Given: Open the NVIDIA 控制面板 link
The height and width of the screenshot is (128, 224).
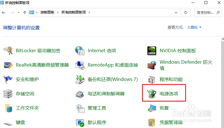Looking at the screenshot, I should 178,51.
